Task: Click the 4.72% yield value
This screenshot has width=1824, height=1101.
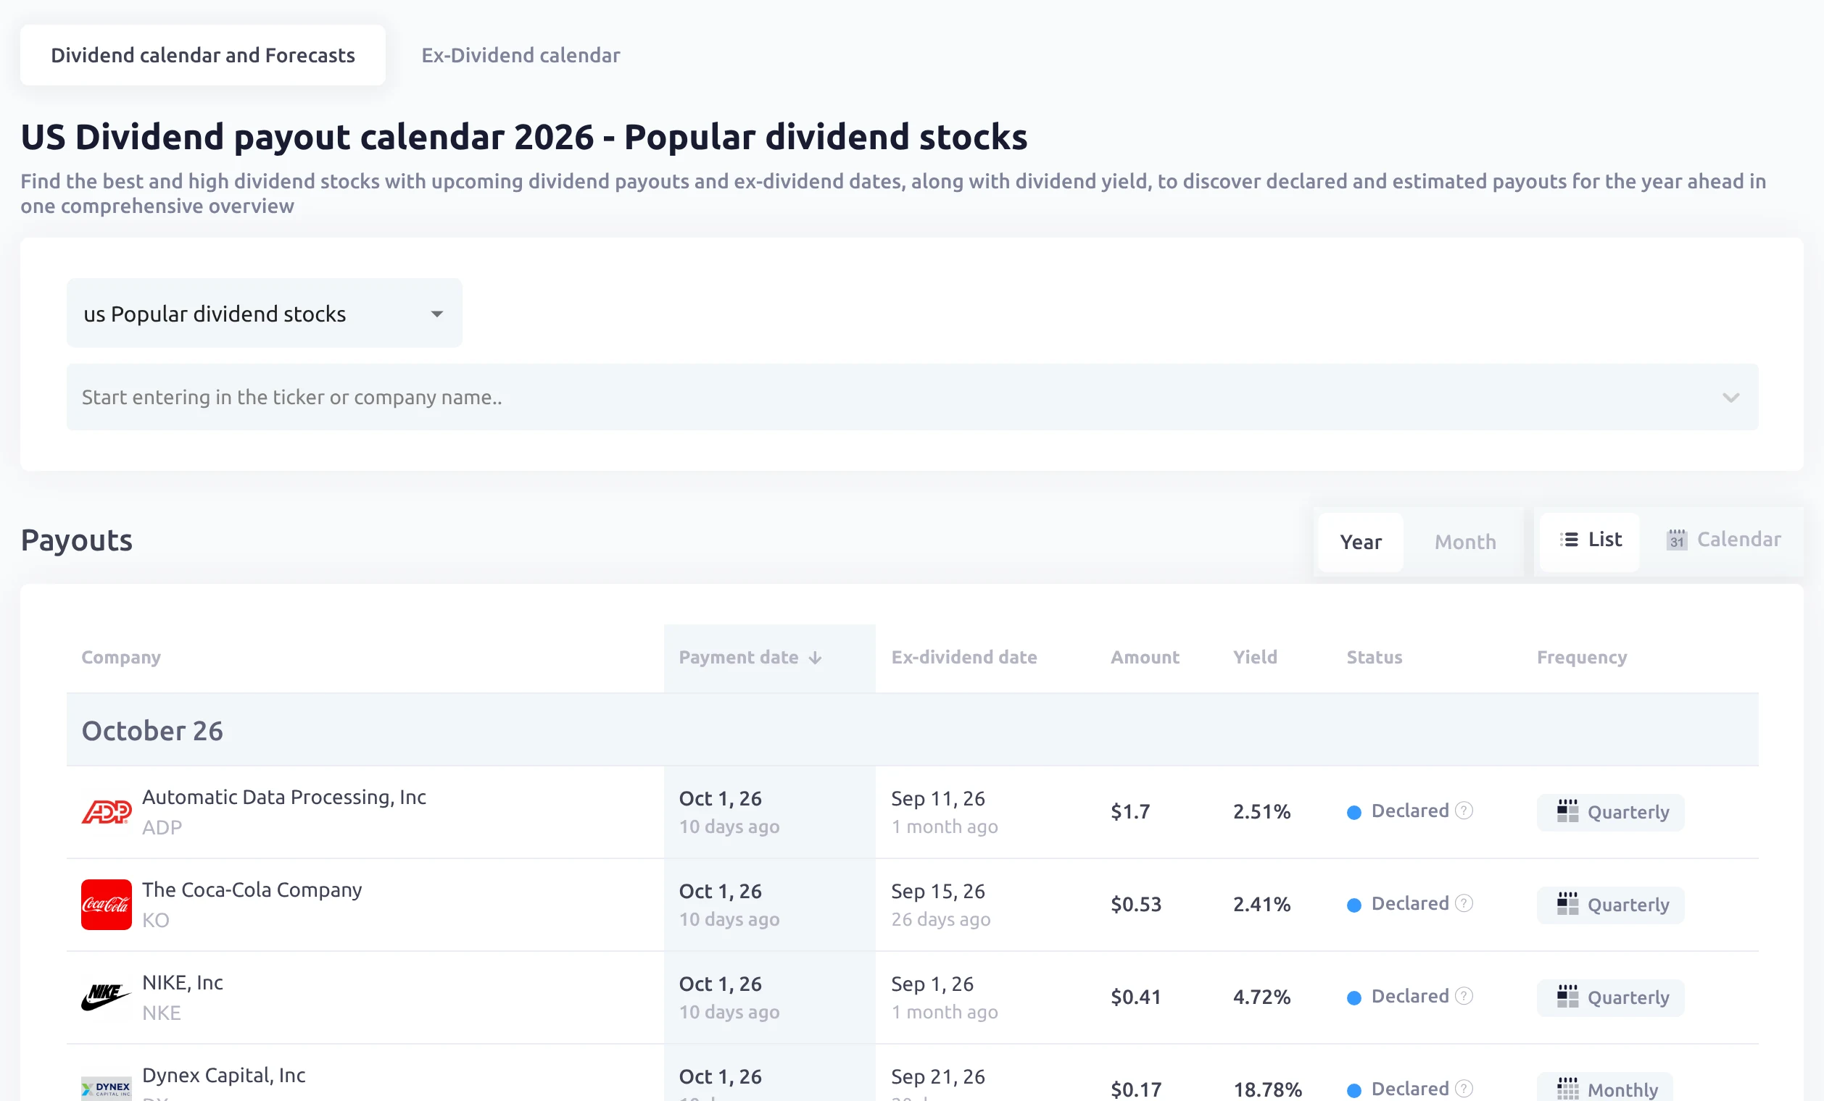Action: coord(1261,997)
